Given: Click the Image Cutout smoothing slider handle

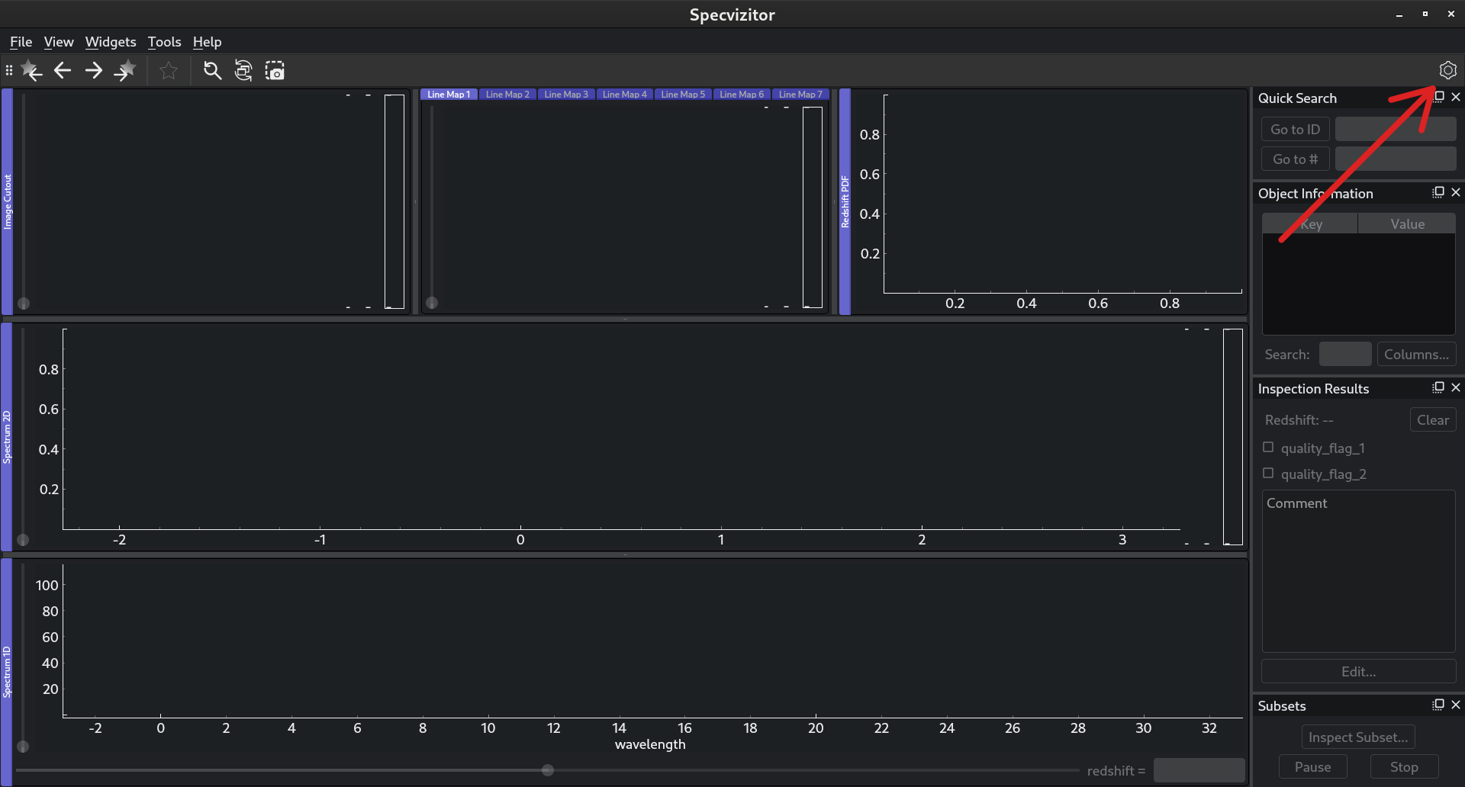Looking at the screenshot, I should click(x=24, y=304).
